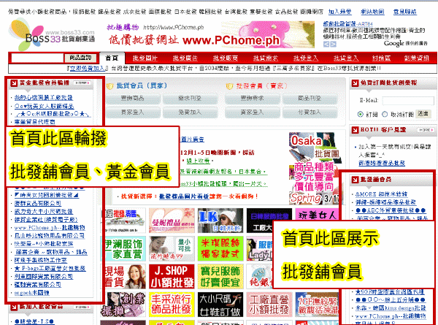The image size is (438, 325).
Task: Select the 訂閱 radio button
Action: 361,114
